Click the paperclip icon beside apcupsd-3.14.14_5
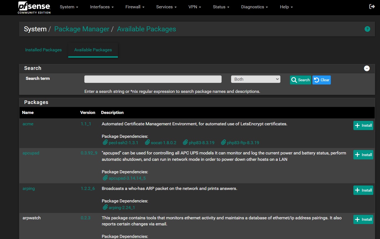This screenshot has height=239, width=380. click(x=105, y=178)
